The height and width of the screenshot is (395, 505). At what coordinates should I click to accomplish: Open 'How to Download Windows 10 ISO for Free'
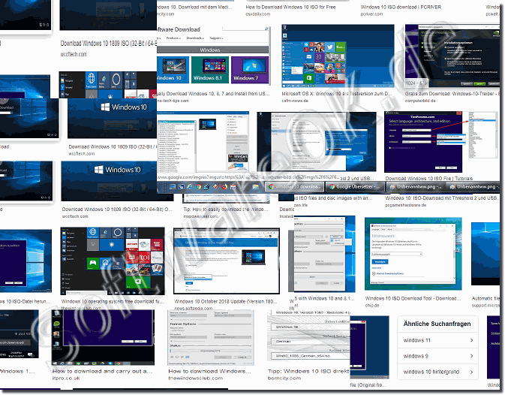pos(290,7)
